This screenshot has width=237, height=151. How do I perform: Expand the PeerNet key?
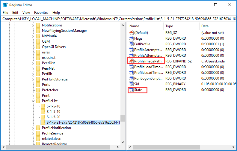tap(33, 69)
